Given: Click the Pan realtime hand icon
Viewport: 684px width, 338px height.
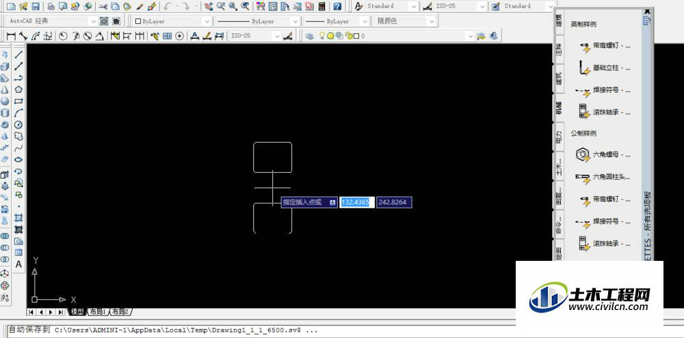Looking at the screenshot, I should (x=209, y=7).
